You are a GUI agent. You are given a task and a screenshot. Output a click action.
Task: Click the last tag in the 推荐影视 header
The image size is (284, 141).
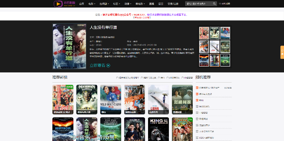tap(187, 78)
